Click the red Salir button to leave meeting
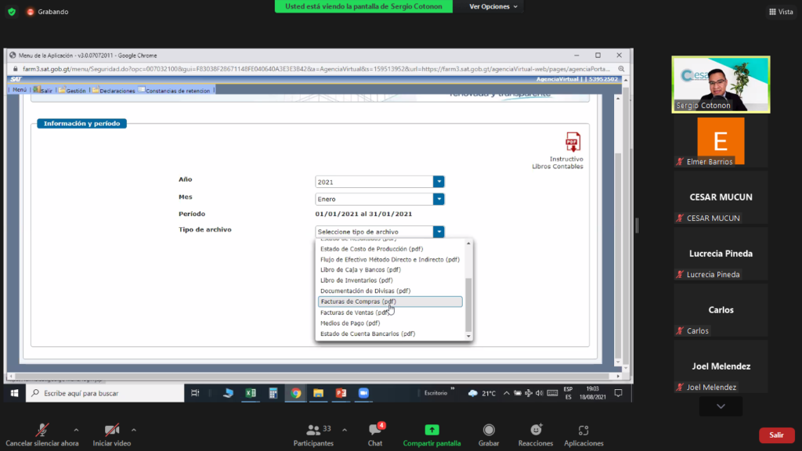This screenshot has width=802, height=451. (775, 435)
